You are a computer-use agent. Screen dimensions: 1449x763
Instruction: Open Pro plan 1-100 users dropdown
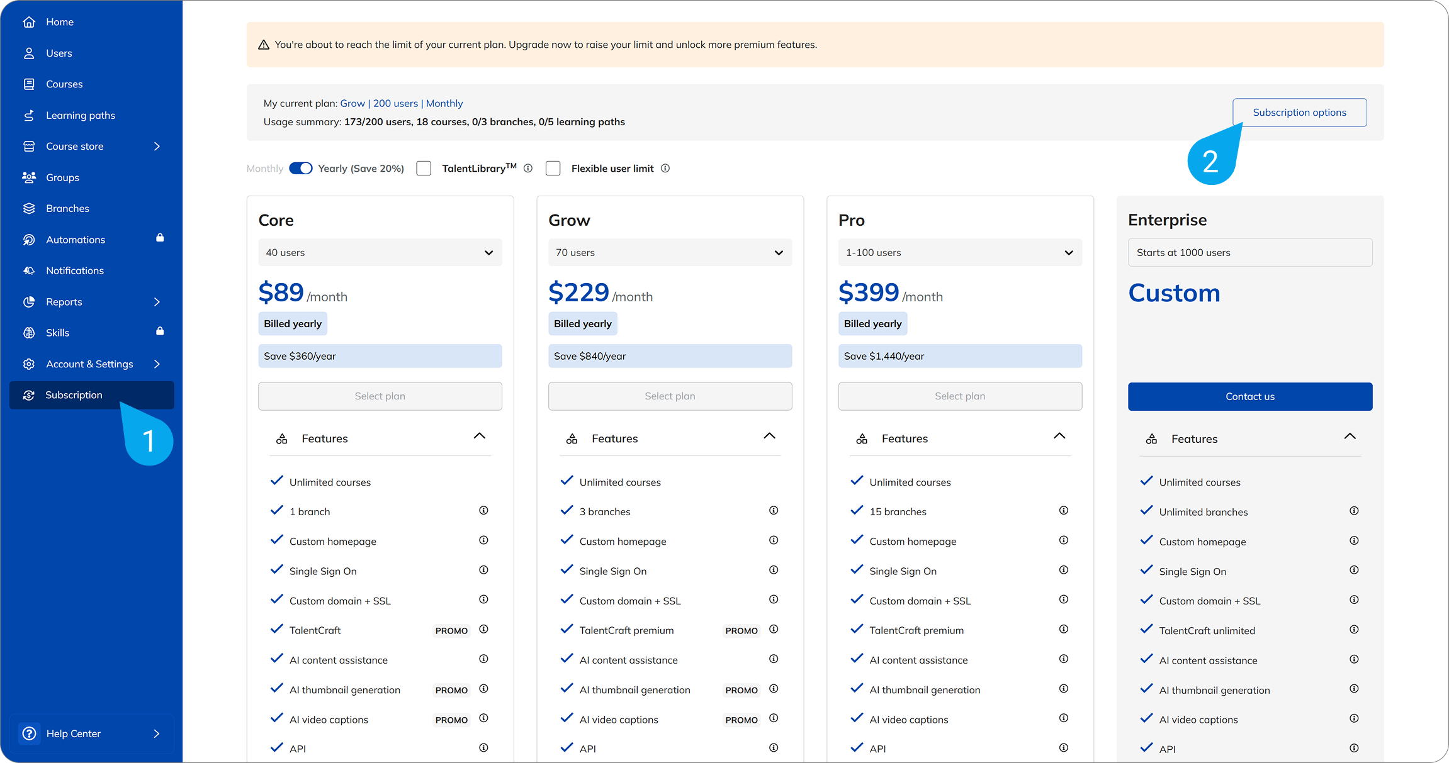(x=960, y=253)
